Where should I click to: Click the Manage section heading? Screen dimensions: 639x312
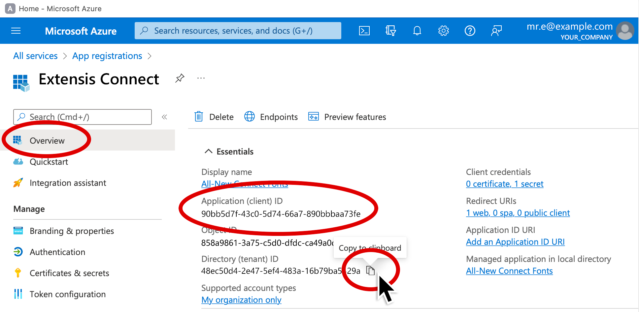(29, 209)
